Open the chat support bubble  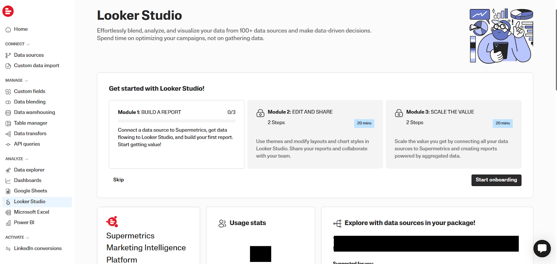pyautogui.click(x=542, y=248)
